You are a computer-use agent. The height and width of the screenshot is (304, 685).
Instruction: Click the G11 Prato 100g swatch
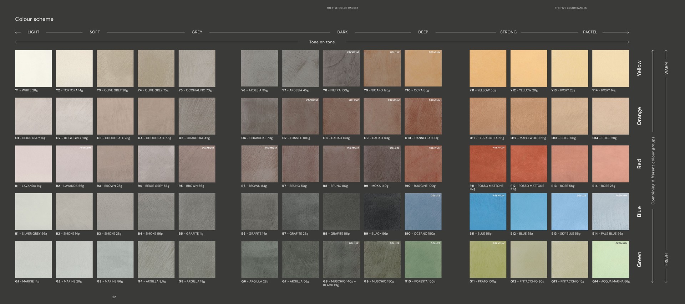pyautogui.click(x=488, y=260)
